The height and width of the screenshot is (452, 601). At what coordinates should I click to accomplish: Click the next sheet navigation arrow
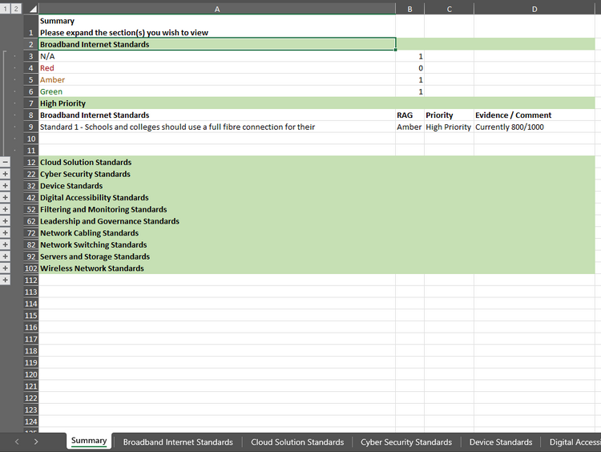coord(35,442)
